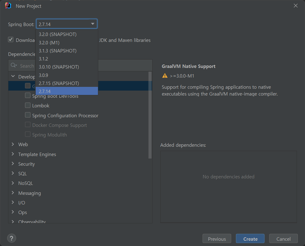
Task: Focus the dependency Search field
Action: coord(80,65)
